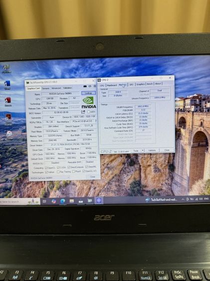This screenshot has width=210, height=281.
Task: Switch to the Validation tab in GPU-Z
Action: click(x=67, y=88)
